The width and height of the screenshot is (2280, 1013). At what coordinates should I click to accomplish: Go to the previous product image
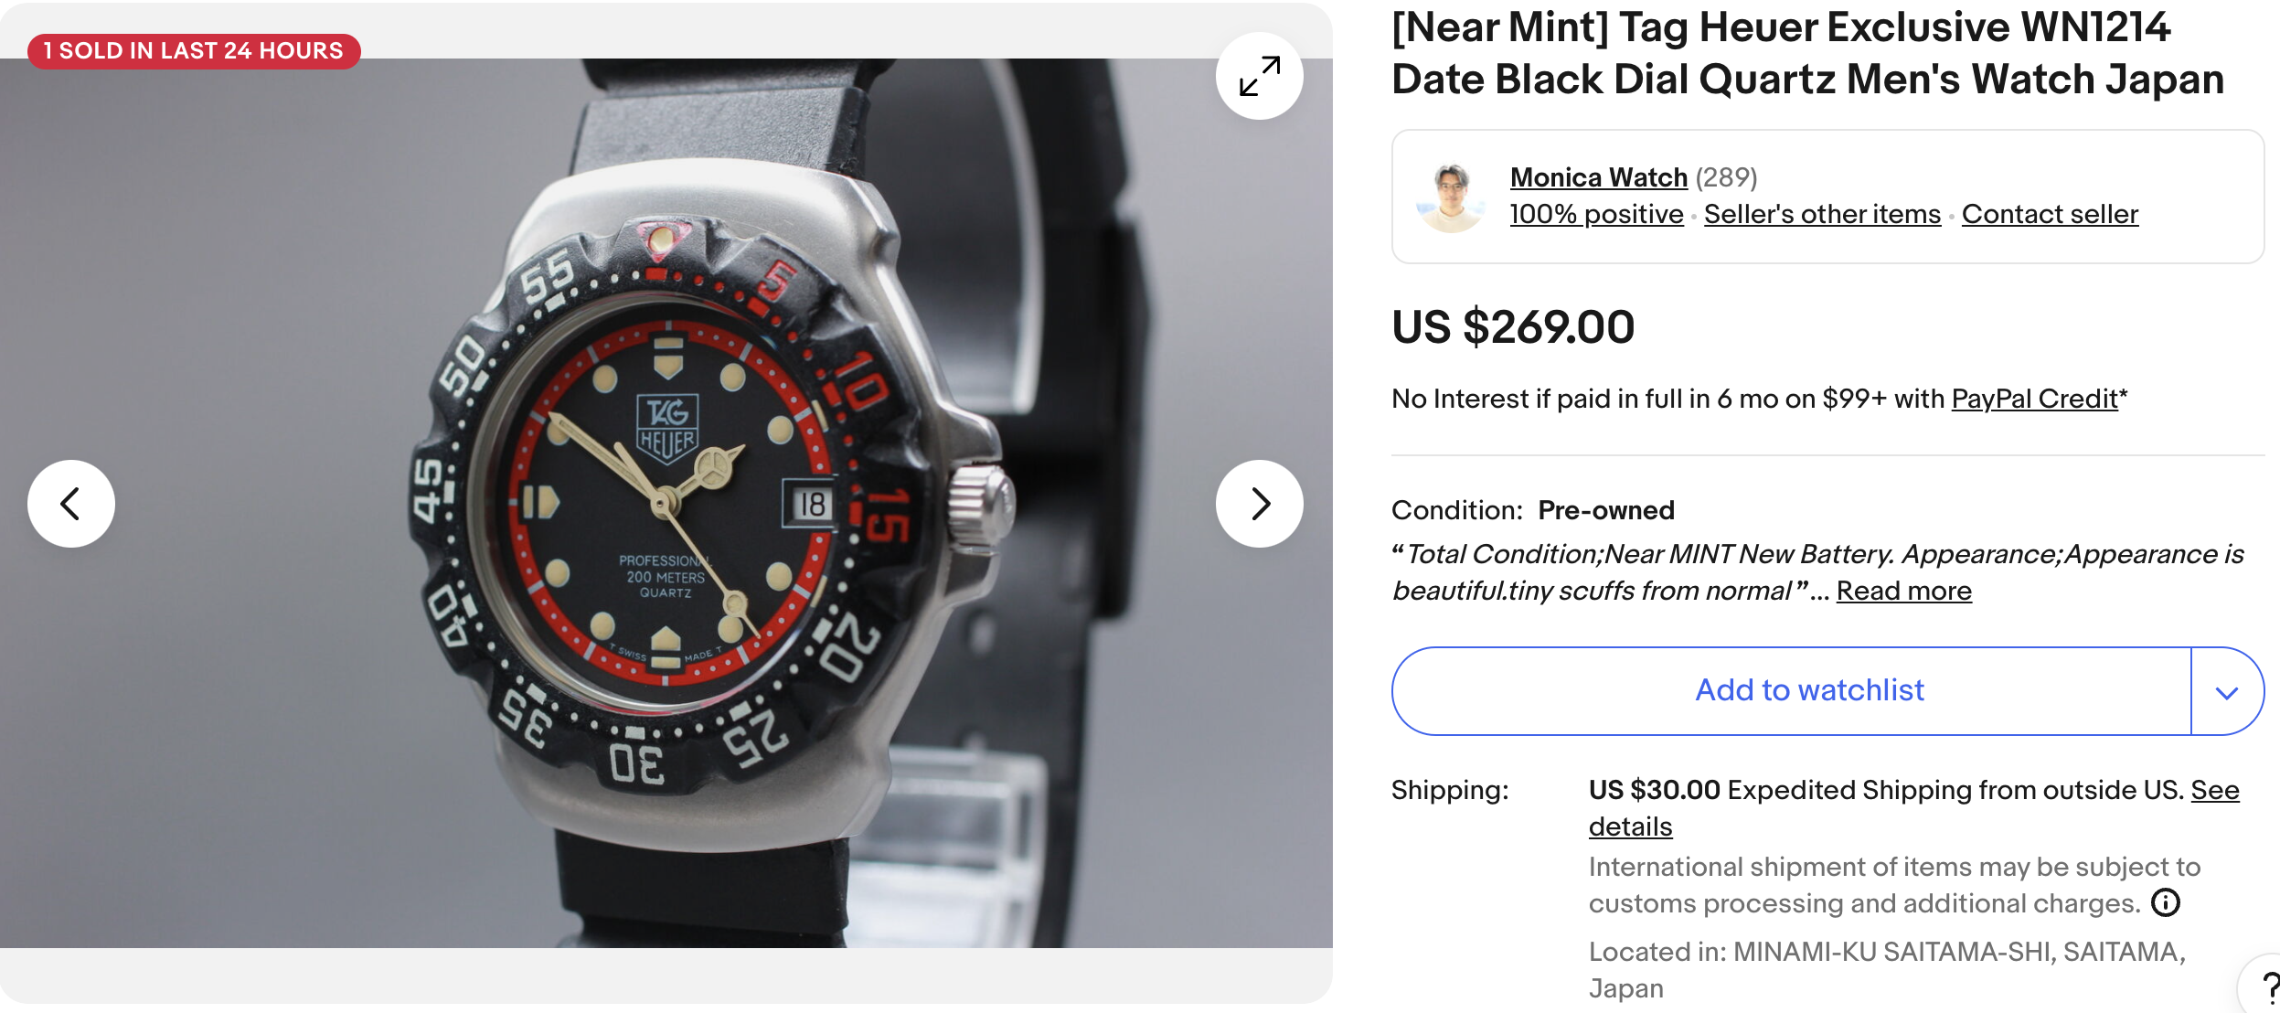click(x=71, y=504)
